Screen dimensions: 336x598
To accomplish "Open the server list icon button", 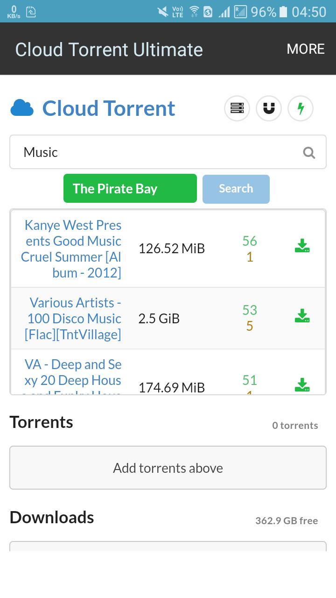I will (x=237, y=108).
